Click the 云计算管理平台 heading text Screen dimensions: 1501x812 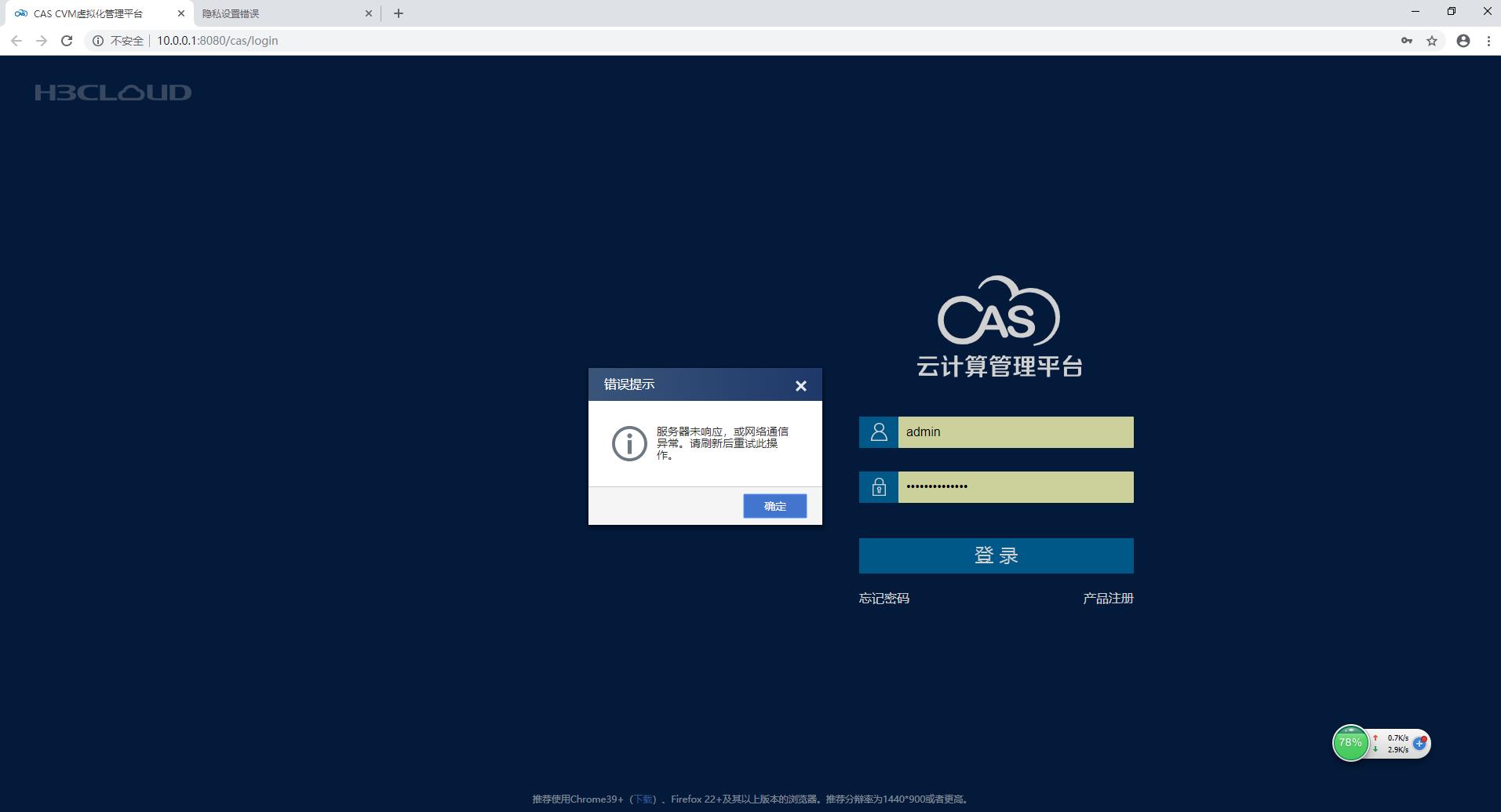(x=1000, y=366)
